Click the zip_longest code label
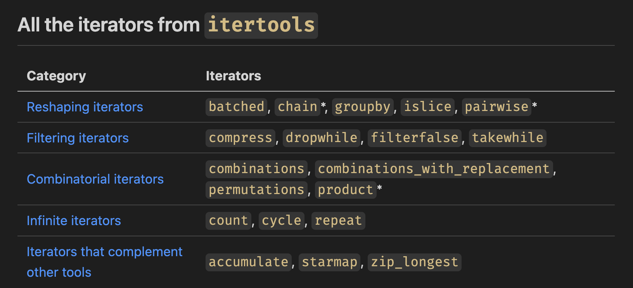Viewport: 633px width, 288px height. click(x=414, y=262)
